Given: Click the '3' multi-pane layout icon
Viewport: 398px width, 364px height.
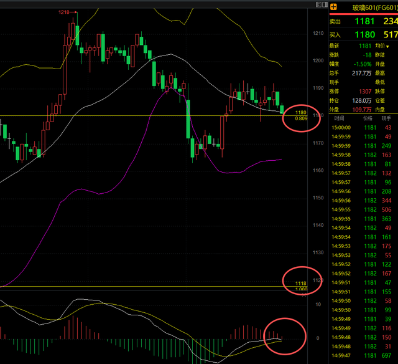Looking at the screenshot, I should pos(318,4).
